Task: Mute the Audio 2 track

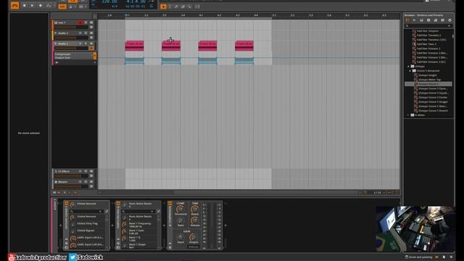Action: coord(91,33)
